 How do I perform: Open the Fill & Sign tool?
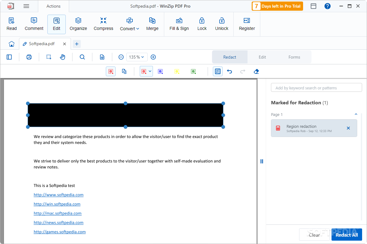(x=179, y=24)
